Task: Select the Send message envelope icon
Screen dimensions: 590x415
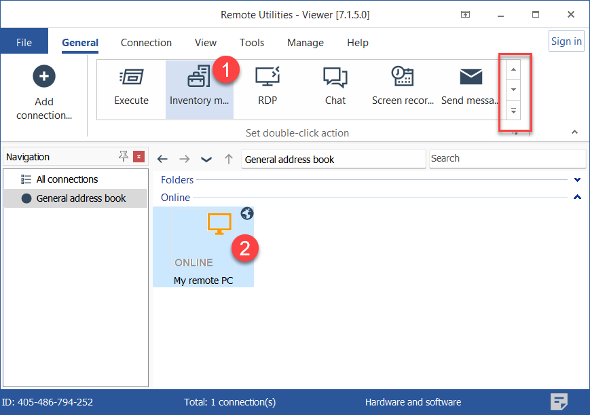Action: pyautogui.click(x=471, y=77)
